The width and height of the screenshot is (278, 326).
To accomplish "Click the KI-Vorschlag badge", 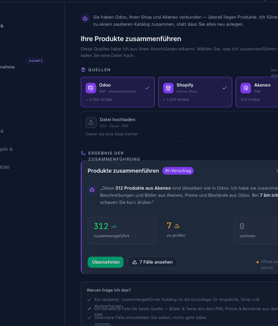I will click(178, 171).
